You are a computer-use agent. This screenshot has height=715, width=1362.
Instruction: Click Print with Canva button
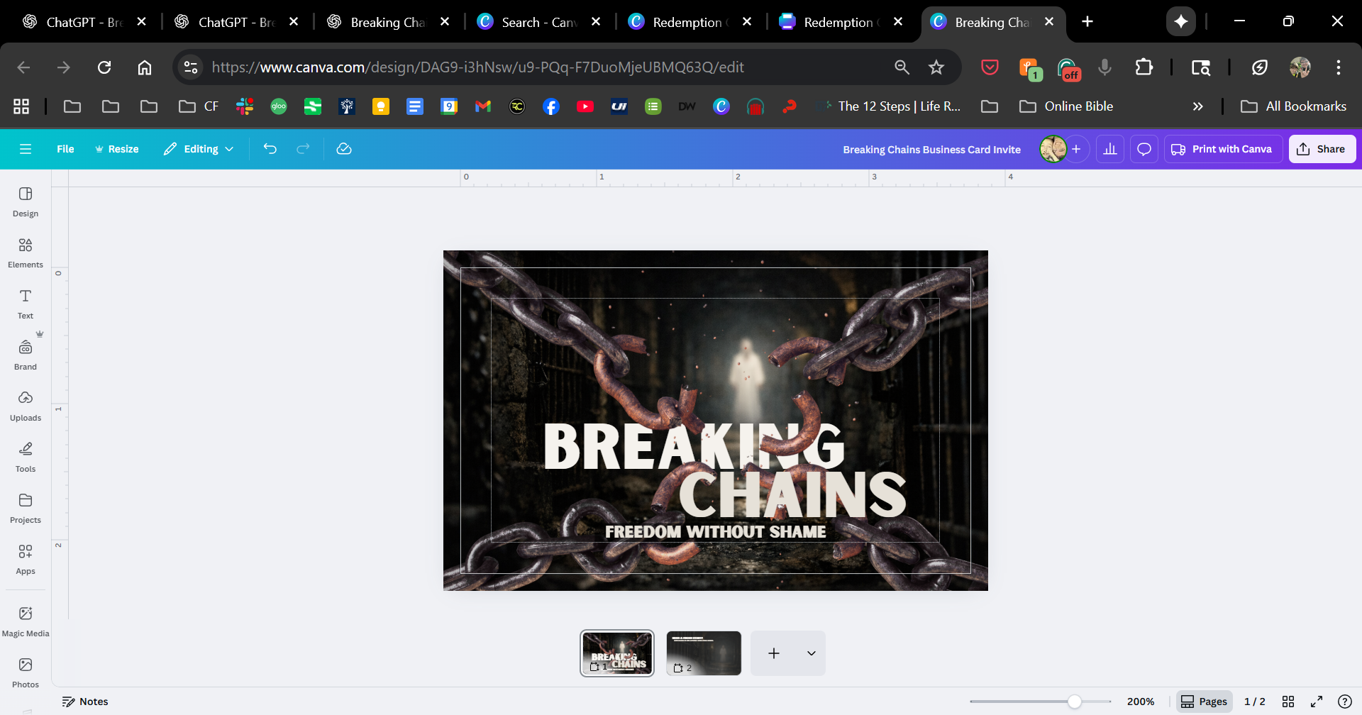[1222, 149]
